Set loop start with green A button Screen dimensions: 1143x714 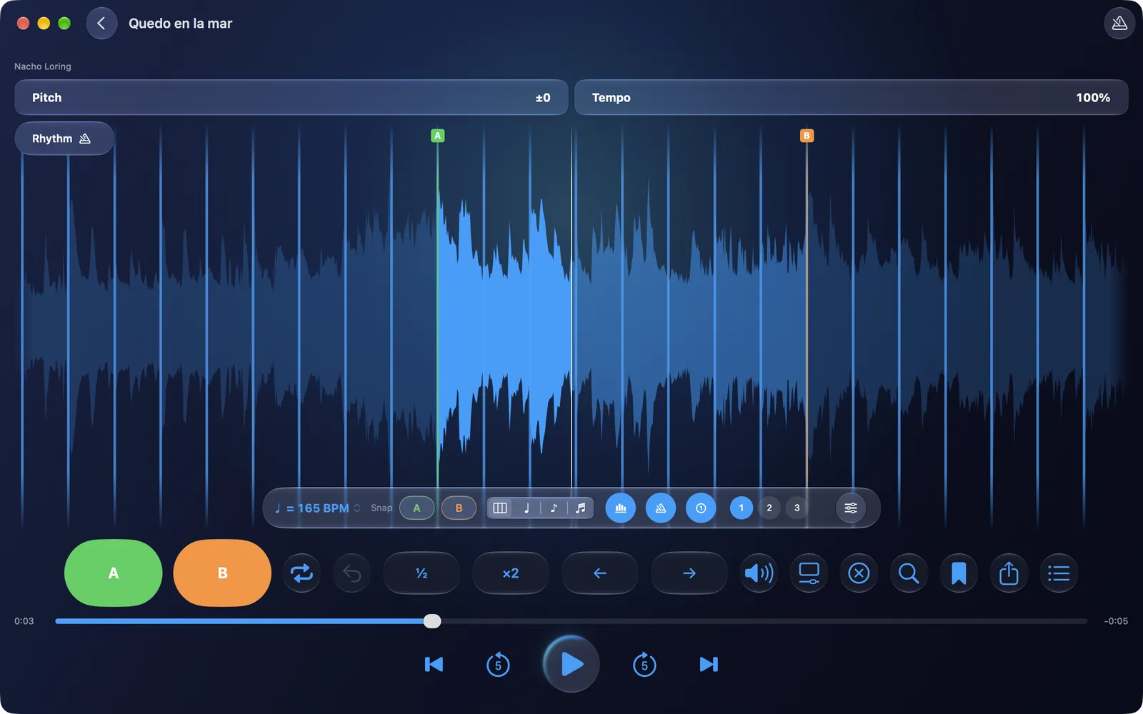tap(114, 573)
